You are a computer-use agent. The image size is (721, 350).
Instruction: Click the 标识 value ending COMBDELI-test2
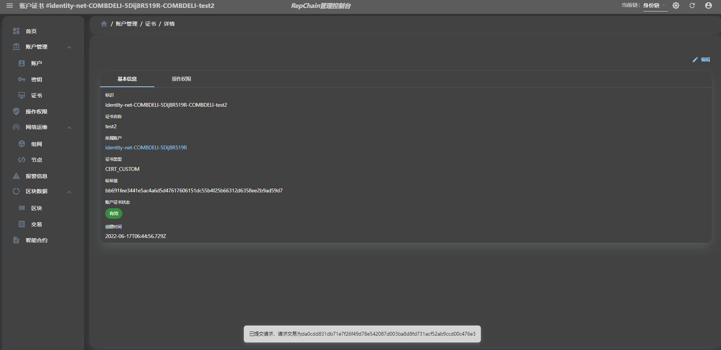coord(166,105)
